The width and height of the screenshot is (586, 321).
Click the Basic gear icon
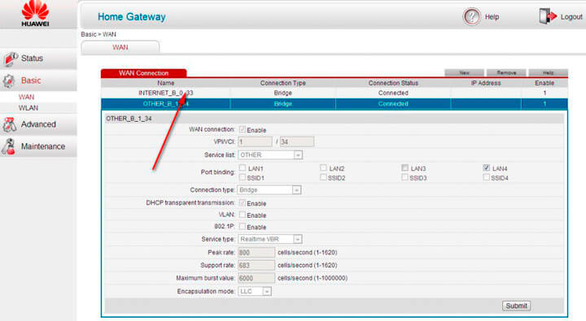pos(9,80)
